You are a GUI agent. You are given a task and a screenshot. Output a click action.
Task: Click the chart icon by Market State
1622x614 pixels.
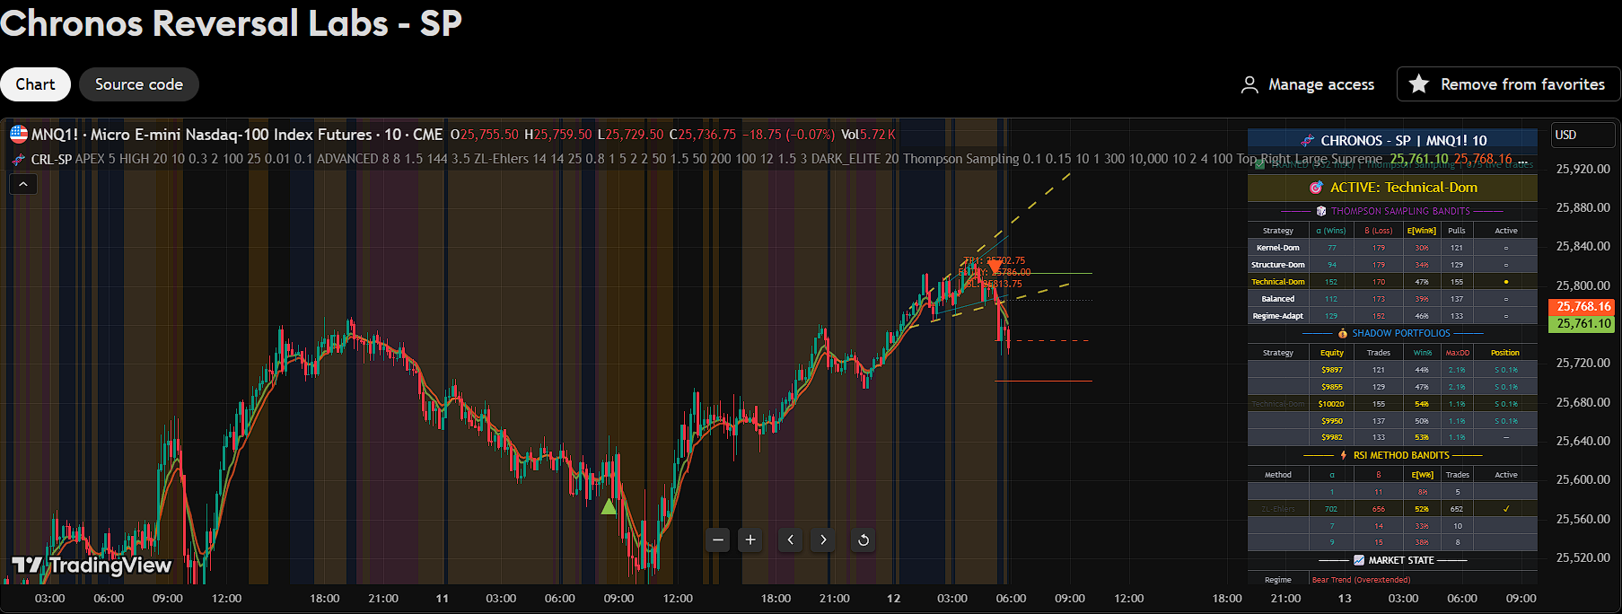point(1359,560)
